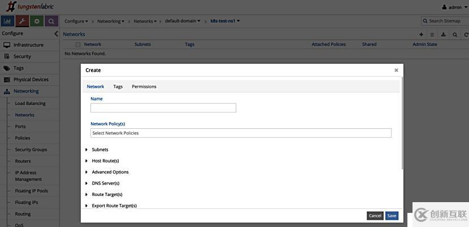Screen dimensions: 469x227
Task: Switch to the Network tab
Action: coord(95,86)
